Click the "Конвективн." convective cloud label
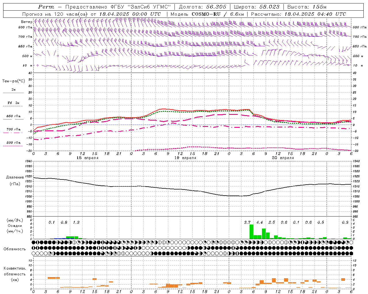The width and height of the screenshot is (368, 294). click(15, 268)
